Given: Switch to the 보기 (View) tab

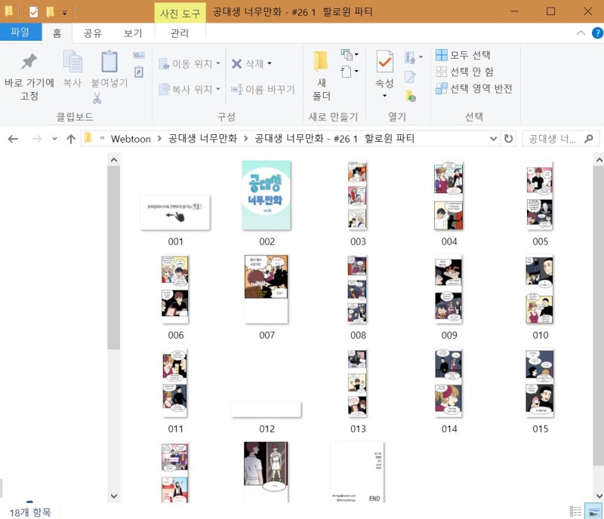Looking at the screenshot, I should tap(133, 33).
